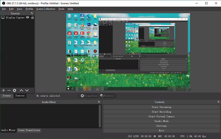Screen dimensions: 221x139
Task: Open source properties gear in Sources toolbar
Action: coord(14,90)
